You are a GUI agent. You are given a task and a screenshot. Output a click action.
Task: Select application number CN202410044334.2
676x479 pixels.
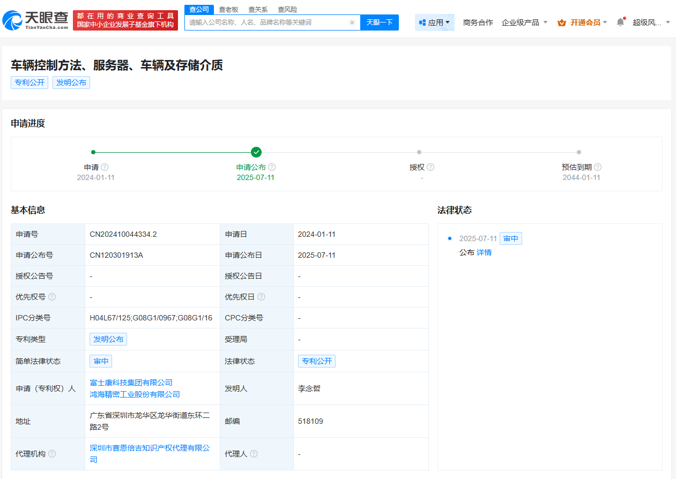(123, 234)
